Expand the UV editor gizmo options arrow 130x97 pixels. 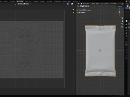(x=69, y=4)
